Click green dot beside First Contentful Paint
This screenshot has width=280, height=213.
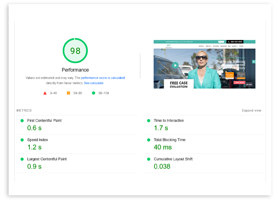tap(22, 121)
